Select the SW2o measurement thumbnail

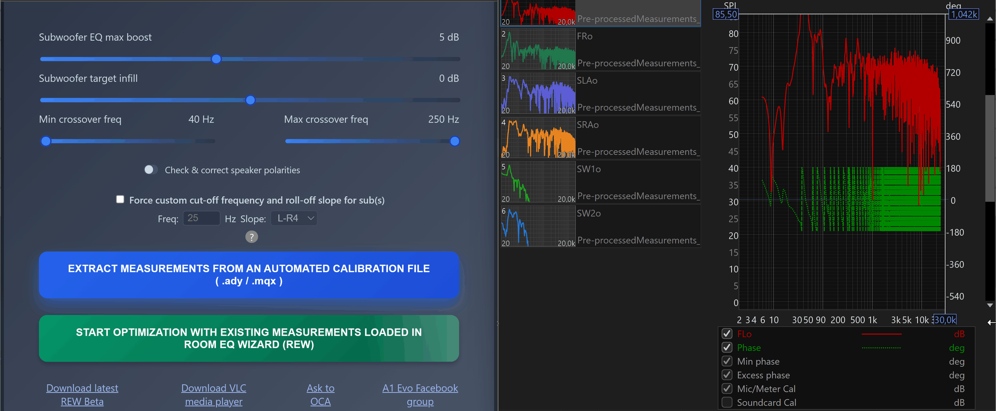pos(538,226)
